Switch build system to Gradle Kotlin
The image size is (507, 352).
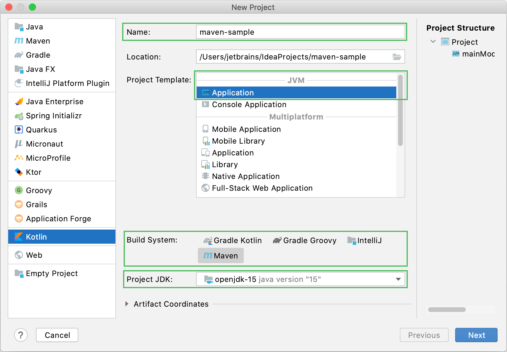coord(233,240)
